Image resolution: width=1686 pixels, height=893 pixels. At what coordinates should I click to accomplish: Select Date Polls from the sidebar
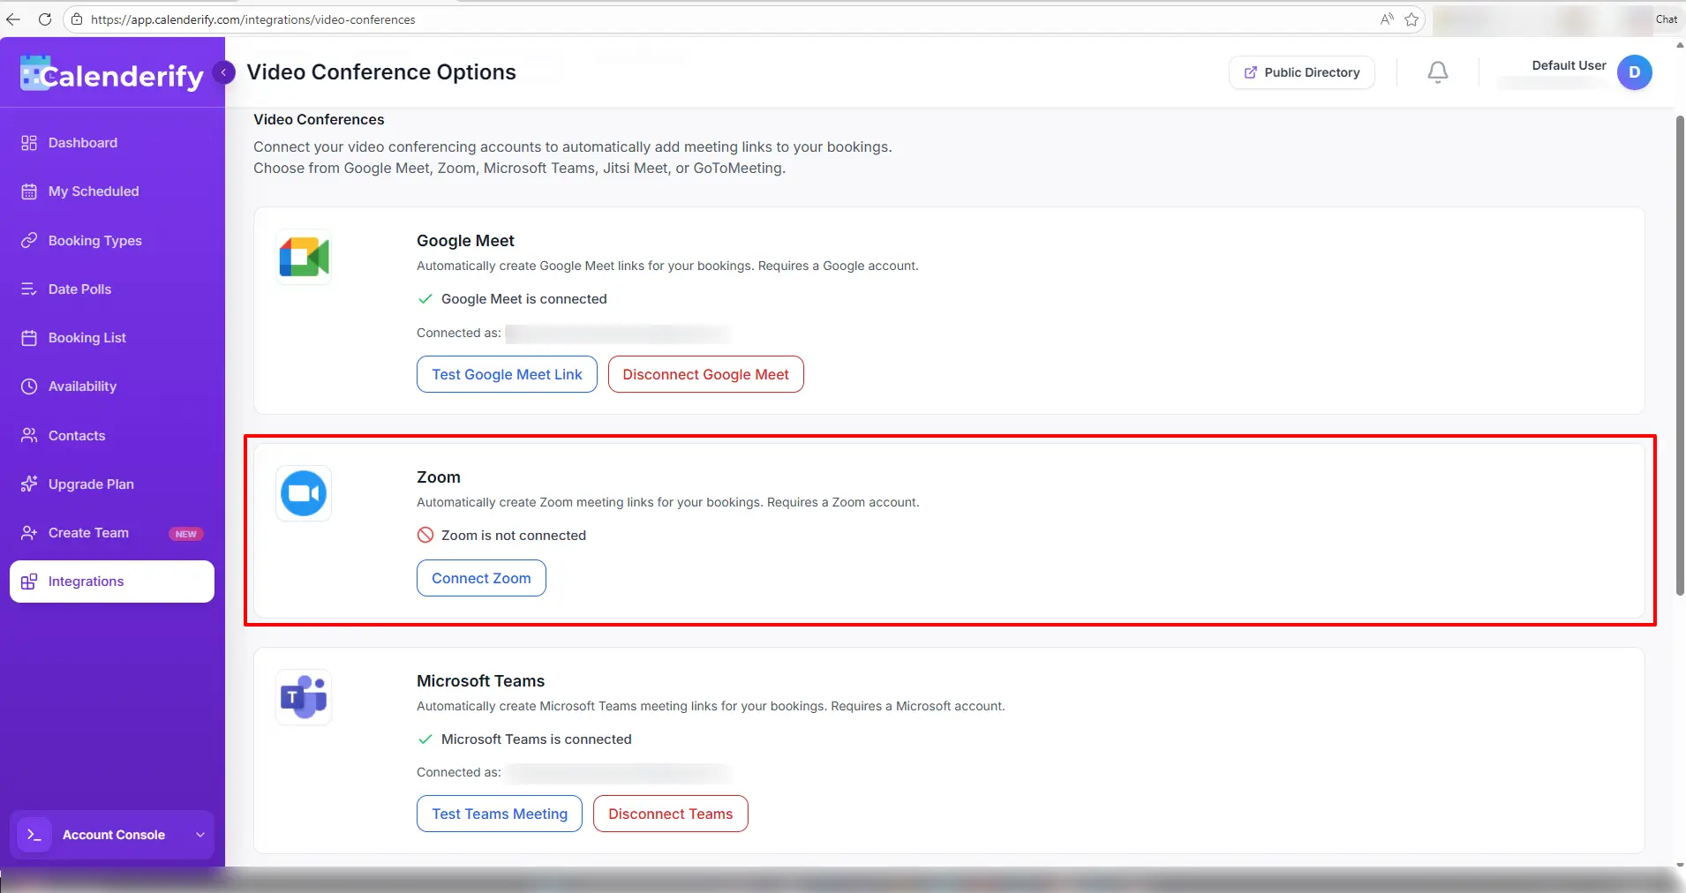(79, 289)
